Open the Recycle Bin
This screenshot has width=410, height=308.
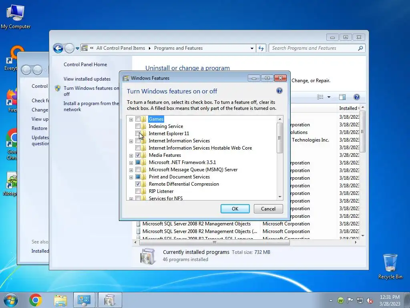click(x=390, y=266)
